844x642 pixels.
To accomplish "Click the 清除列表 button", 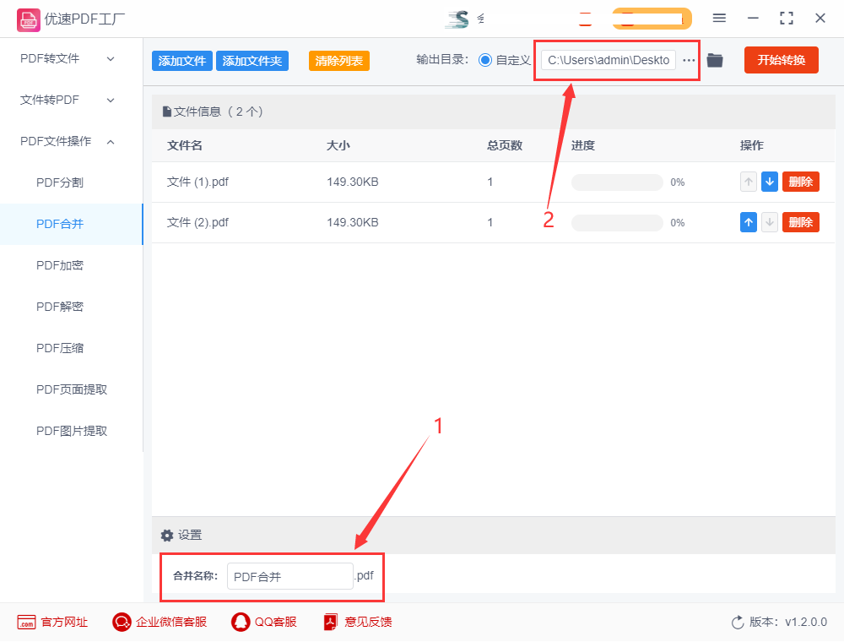I will (339, 61).
